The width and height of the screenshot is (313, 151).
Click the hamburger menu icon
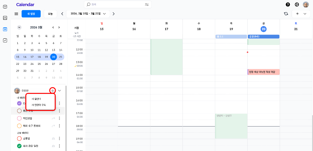click(16, 14)
